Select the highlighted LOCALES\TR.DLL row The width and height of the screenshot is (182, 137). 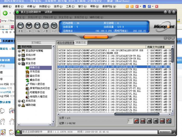114,67
